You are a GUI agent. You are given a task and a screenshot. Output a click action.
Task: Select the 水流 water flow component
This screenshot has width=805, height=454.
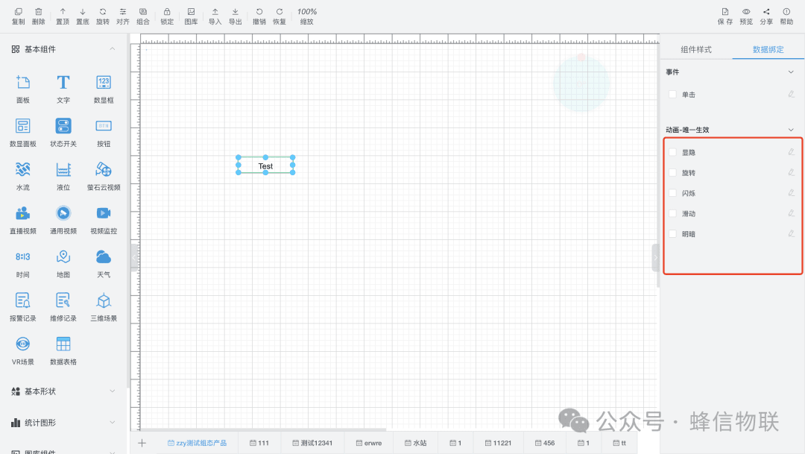pyautogui.click(x=23, y=176)
